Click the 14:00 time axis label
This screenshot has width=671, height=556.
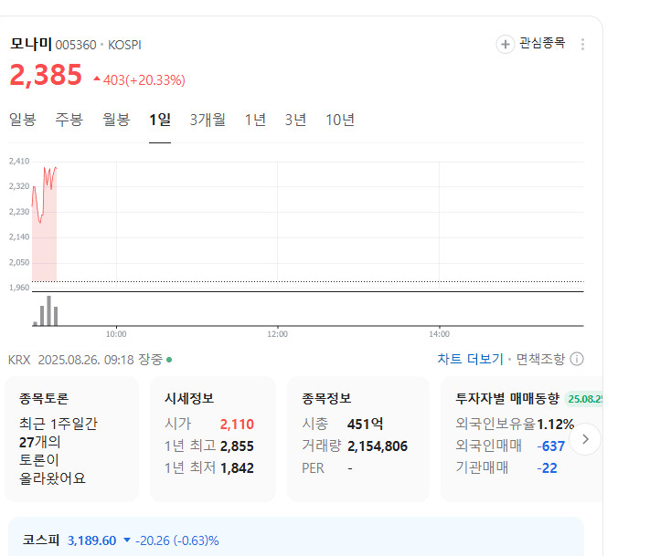click(439, 334)
